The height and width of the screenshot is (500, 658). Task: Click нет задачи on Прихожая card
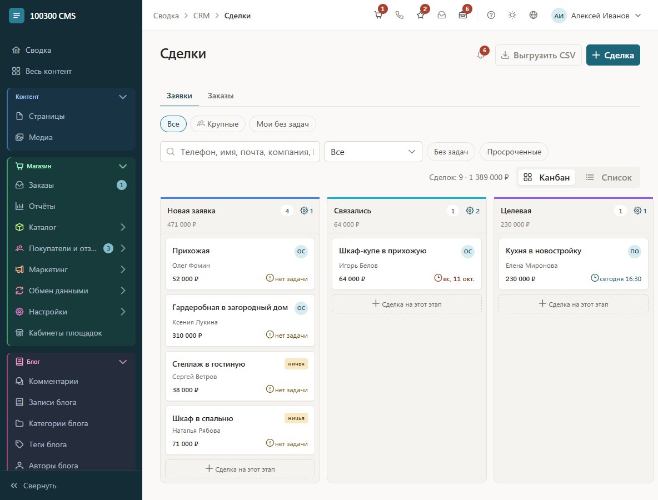[287, 278]
